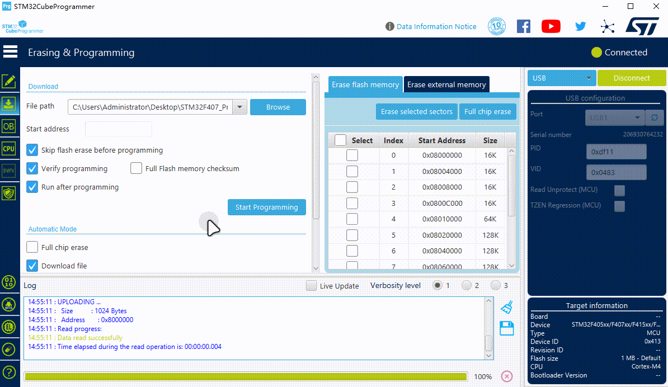Cancel operation with red X icon
This screenshot has width=668, height=387.
pyautogui.click(x=507, y=376)
